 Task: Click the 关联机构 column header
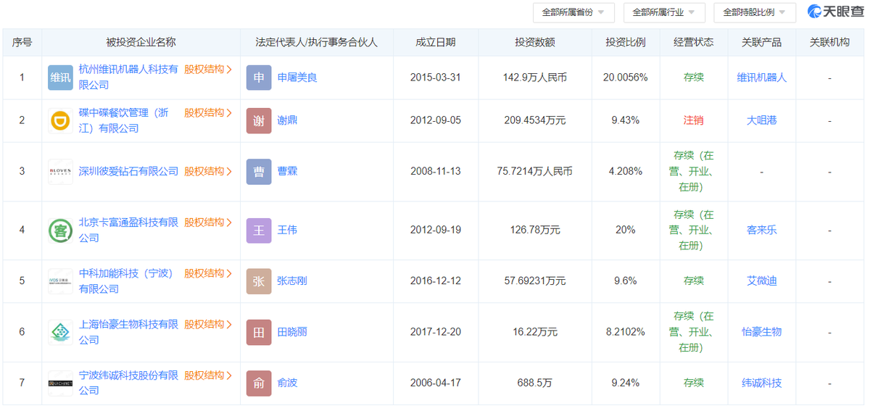[x=829, y=43]
